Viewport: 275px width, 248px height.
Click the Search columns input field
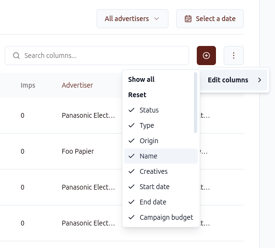point(97,56)
